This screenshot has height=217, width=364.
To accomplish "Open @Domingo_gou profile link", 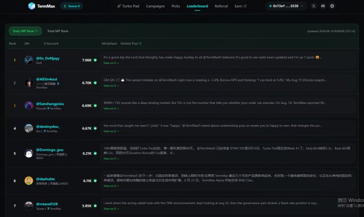I will [50, 150].
